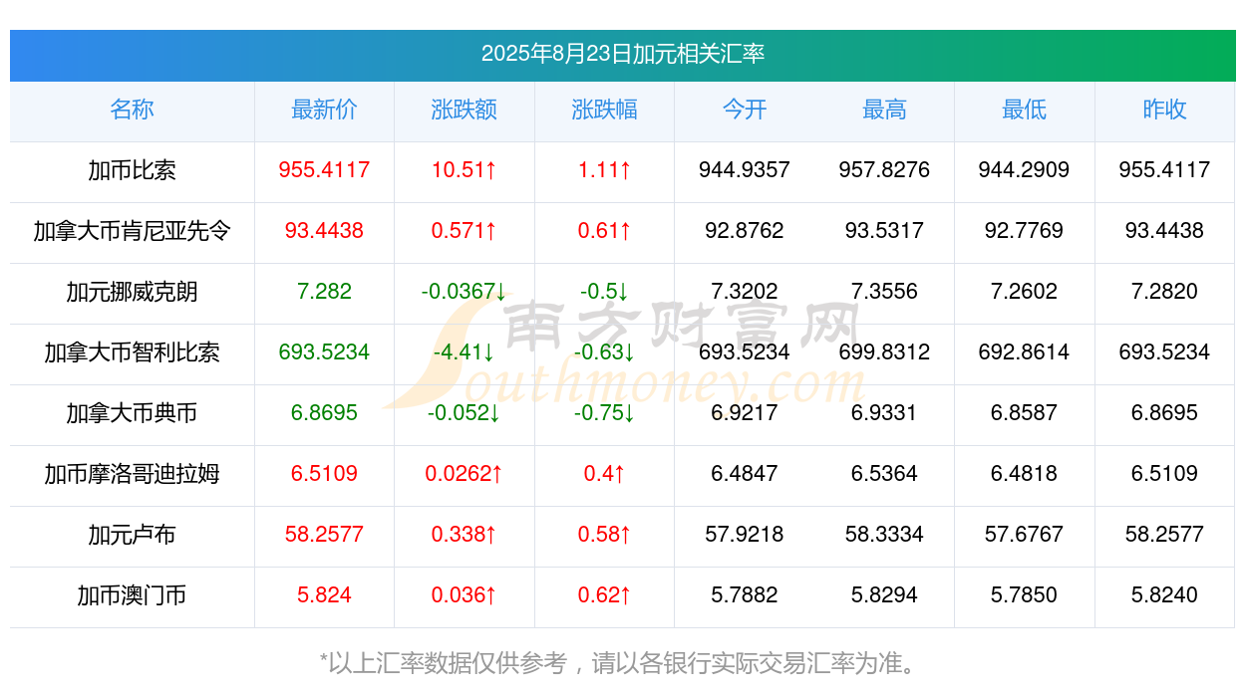
Task: Click the high value 6.9331
Action: tap(884, 413)
